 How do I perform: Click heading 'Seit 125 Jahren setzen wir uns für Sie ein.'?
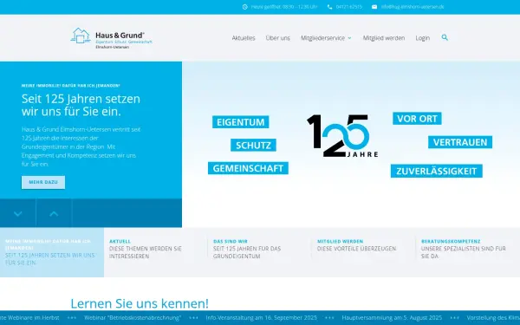[81, 105]
